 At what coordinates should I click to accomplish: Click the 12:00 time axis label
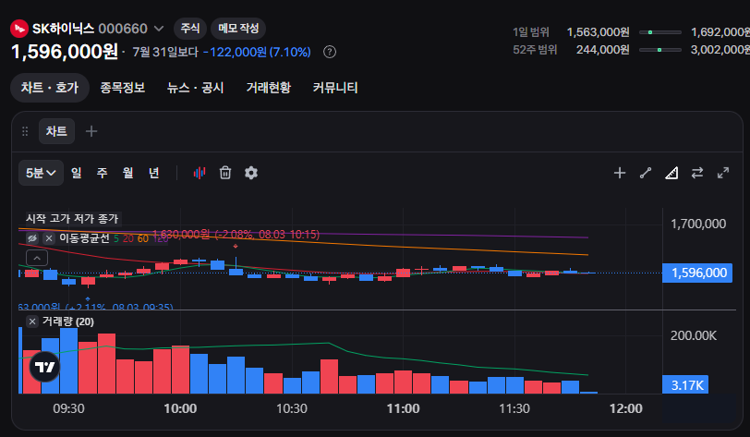point(626,408)
